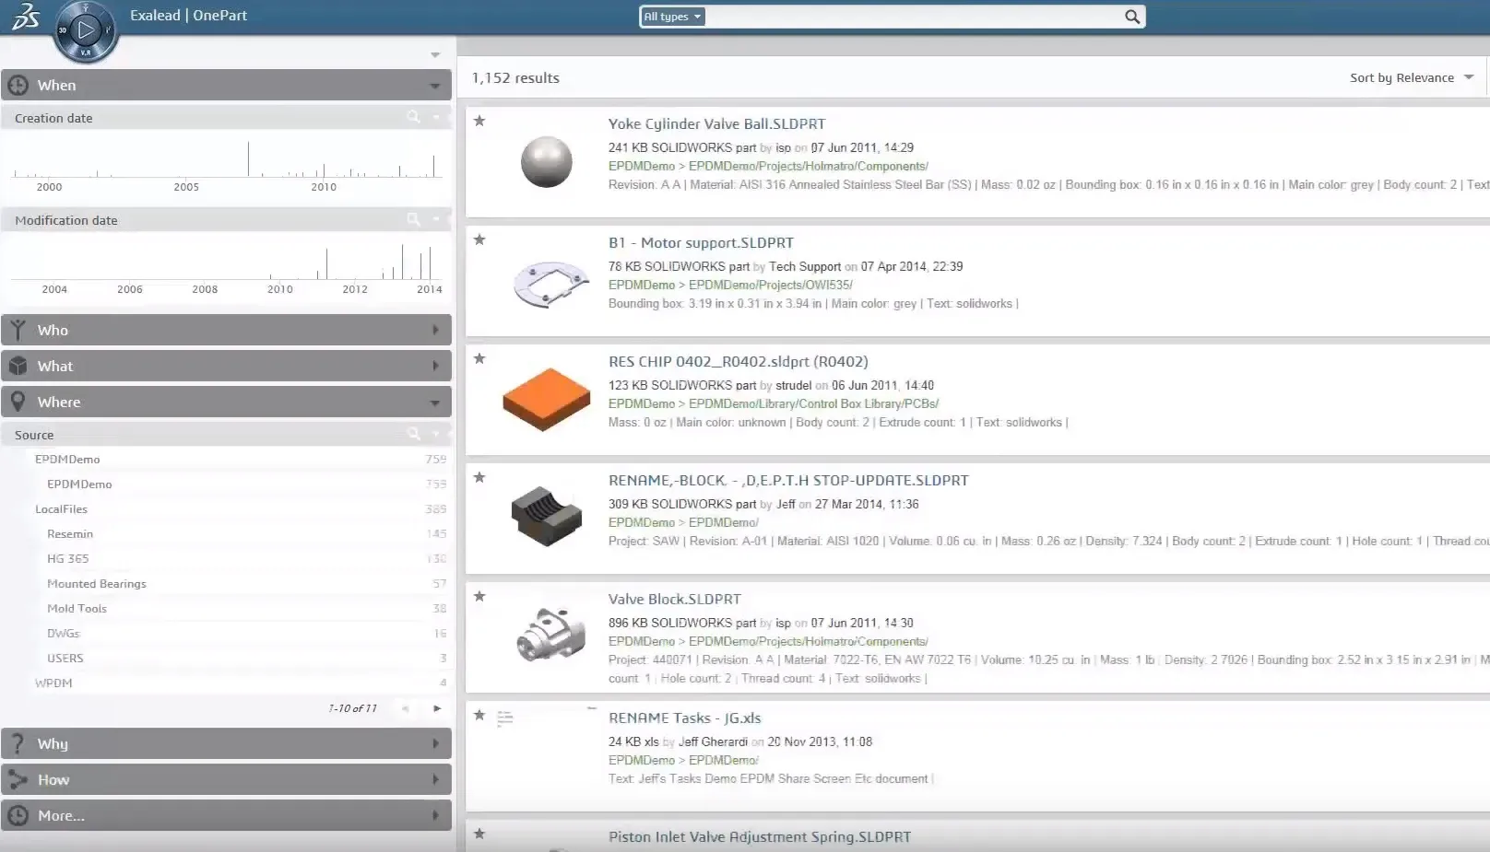The width and height of the screenshot is (1490, 852).
Task: Click the EPDMDemo breadcrumb under Valve Block
Action: [642, 641]
